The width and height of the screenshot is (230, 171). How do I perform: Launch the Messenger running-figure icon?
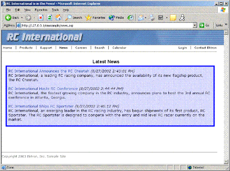[x=182, y=18]
